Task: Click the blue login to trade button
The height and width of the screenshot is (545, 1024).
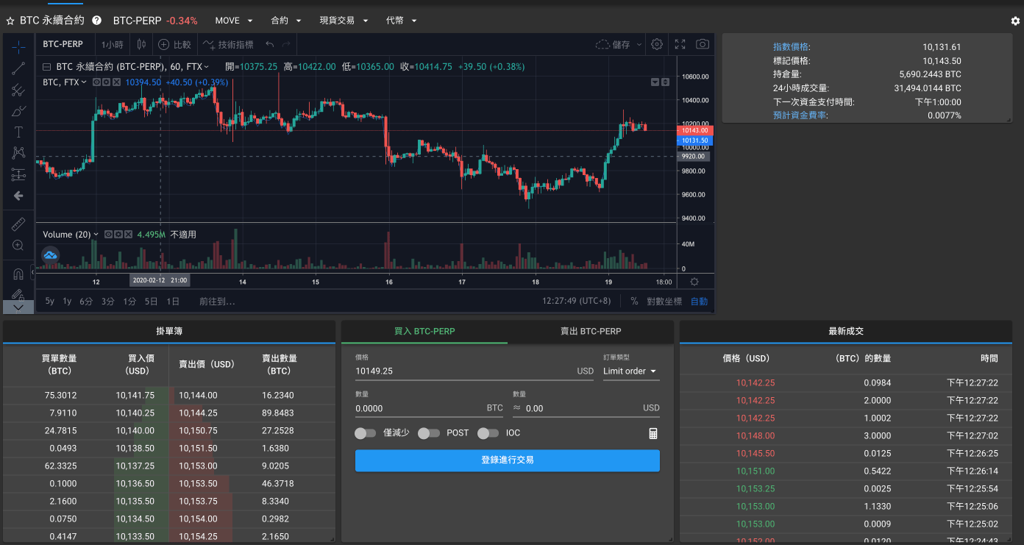Action: 508,460
